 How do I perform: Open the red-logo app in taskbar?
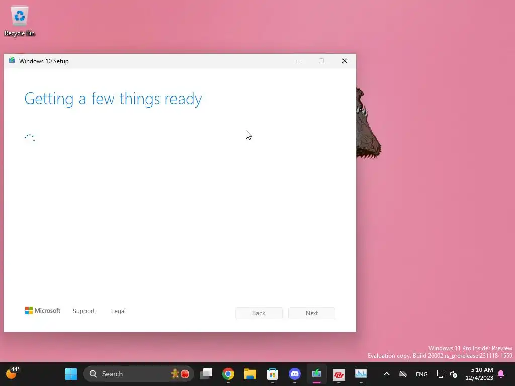[338, 374]
